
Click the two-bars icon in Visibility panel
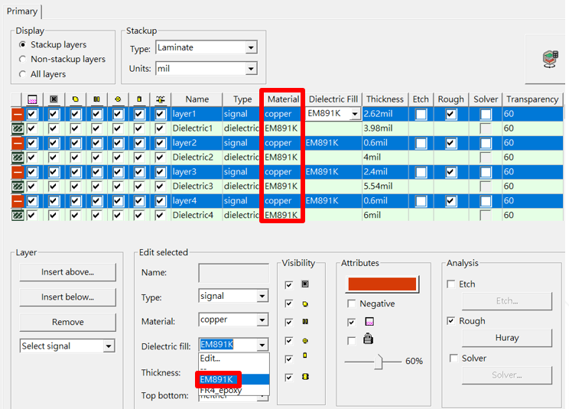(x=305, y=321)
